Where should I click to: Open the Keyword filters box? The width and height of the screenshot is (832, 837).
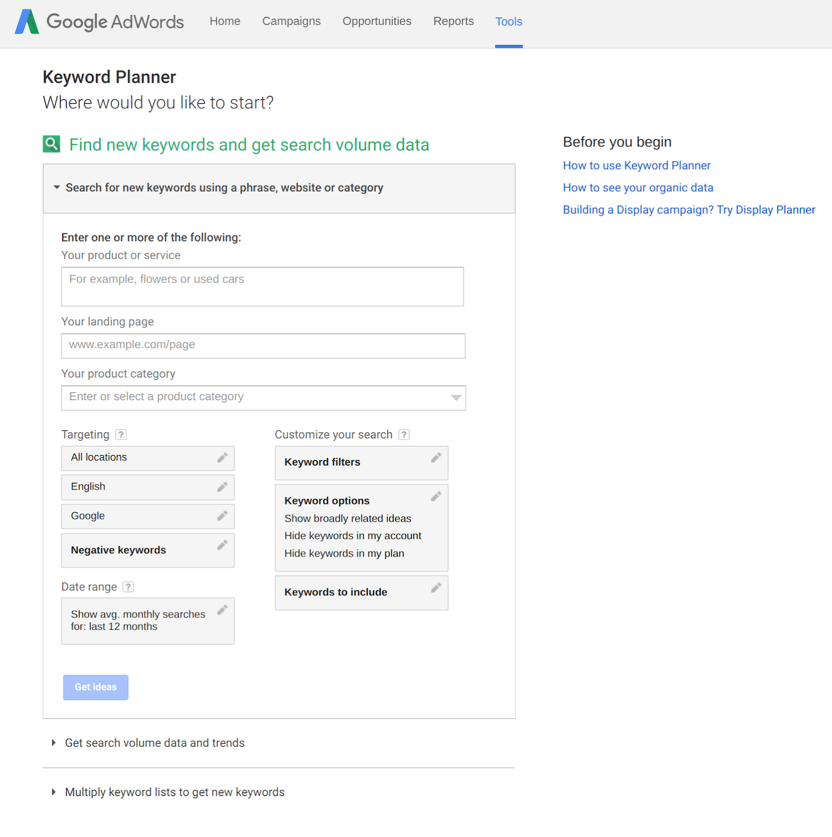(362, 463)
